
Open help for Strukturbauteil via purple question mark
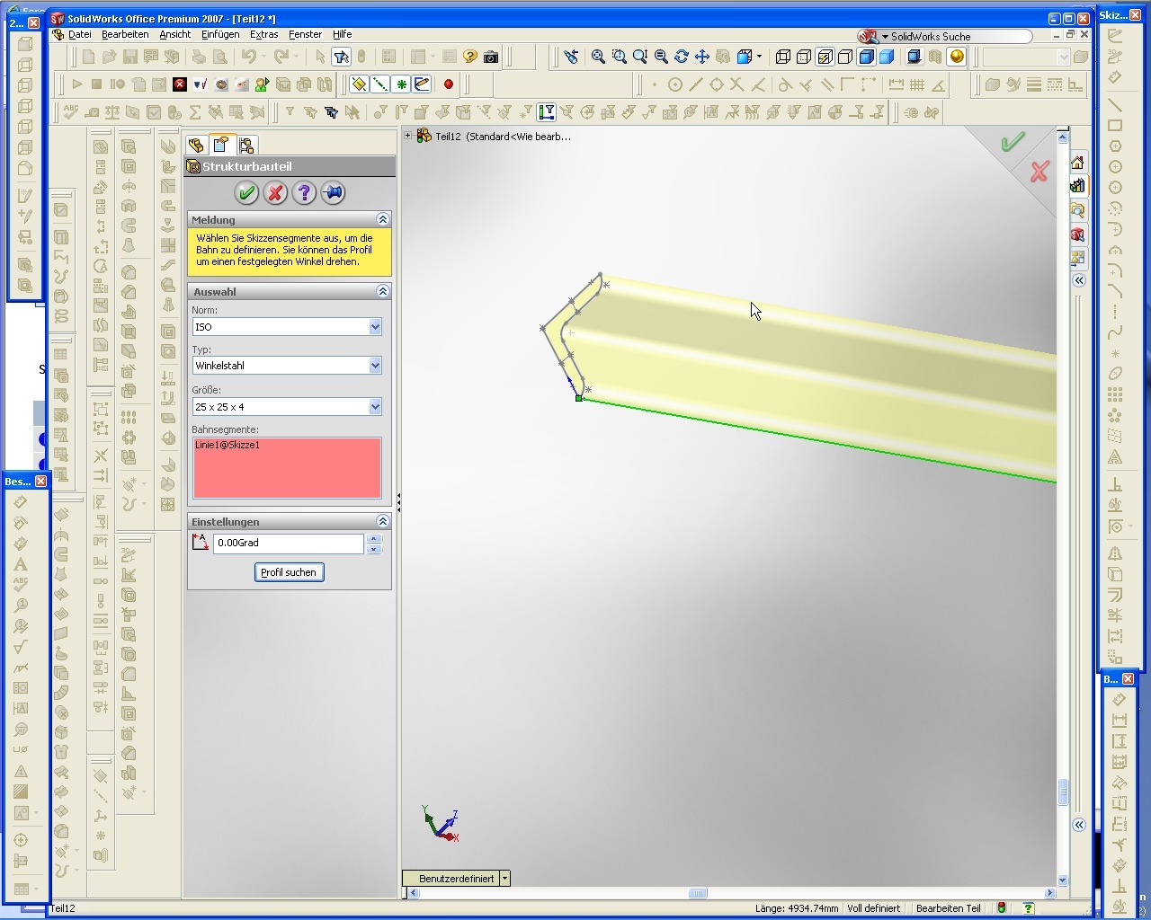coord(304,192)
